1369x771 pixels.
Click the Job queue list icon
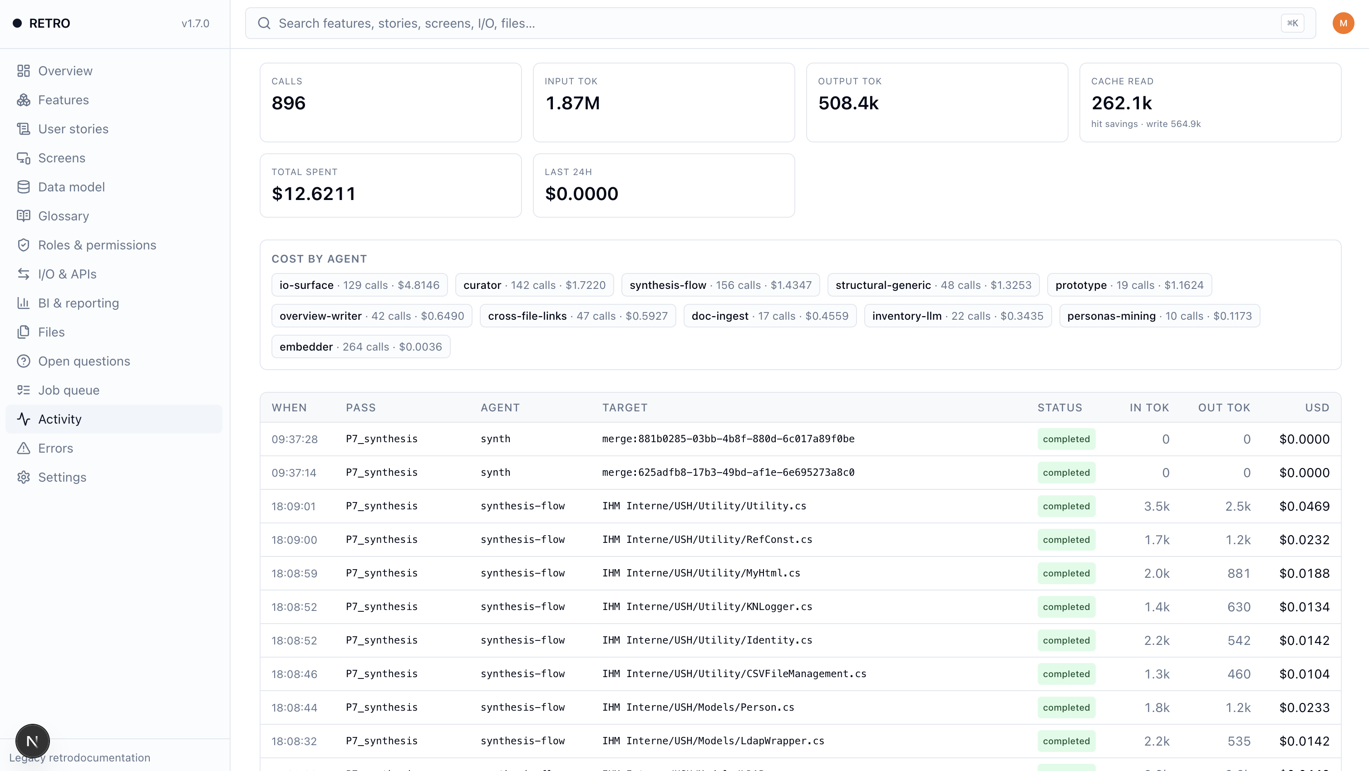click(x=24, y=390)
